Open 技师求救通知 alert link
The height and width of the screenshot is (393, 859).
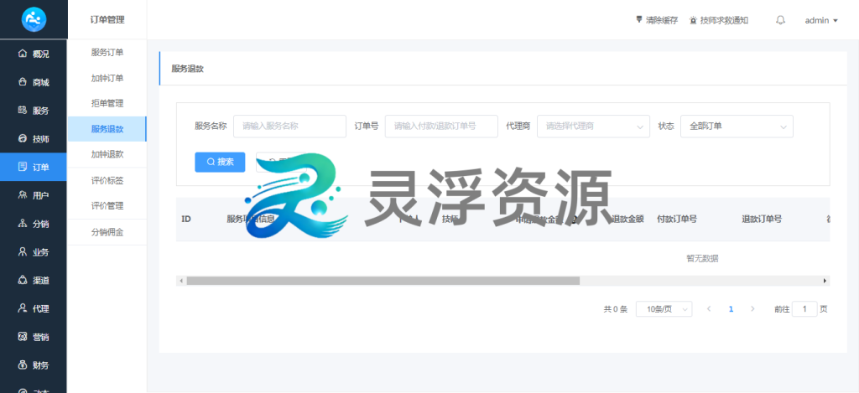pos(719,20)
